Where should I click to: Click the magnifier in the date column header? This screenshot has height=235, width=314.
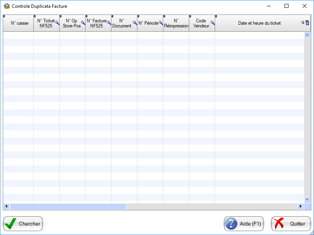coord(303,23)
